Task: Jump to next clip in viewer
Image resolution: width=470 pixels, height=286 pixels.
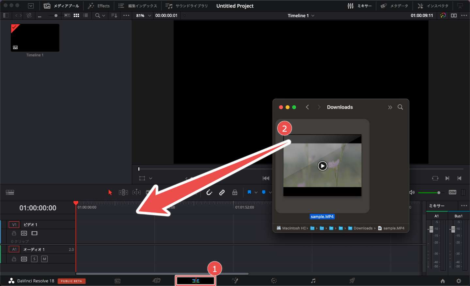Action: (x=447, y=178)
